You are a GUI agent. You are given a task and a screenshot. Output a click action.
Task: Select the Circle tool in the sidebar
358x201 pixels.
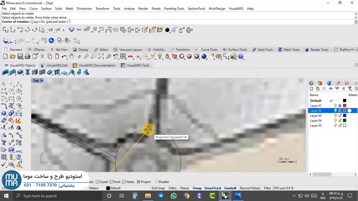(x=11, y=91)
